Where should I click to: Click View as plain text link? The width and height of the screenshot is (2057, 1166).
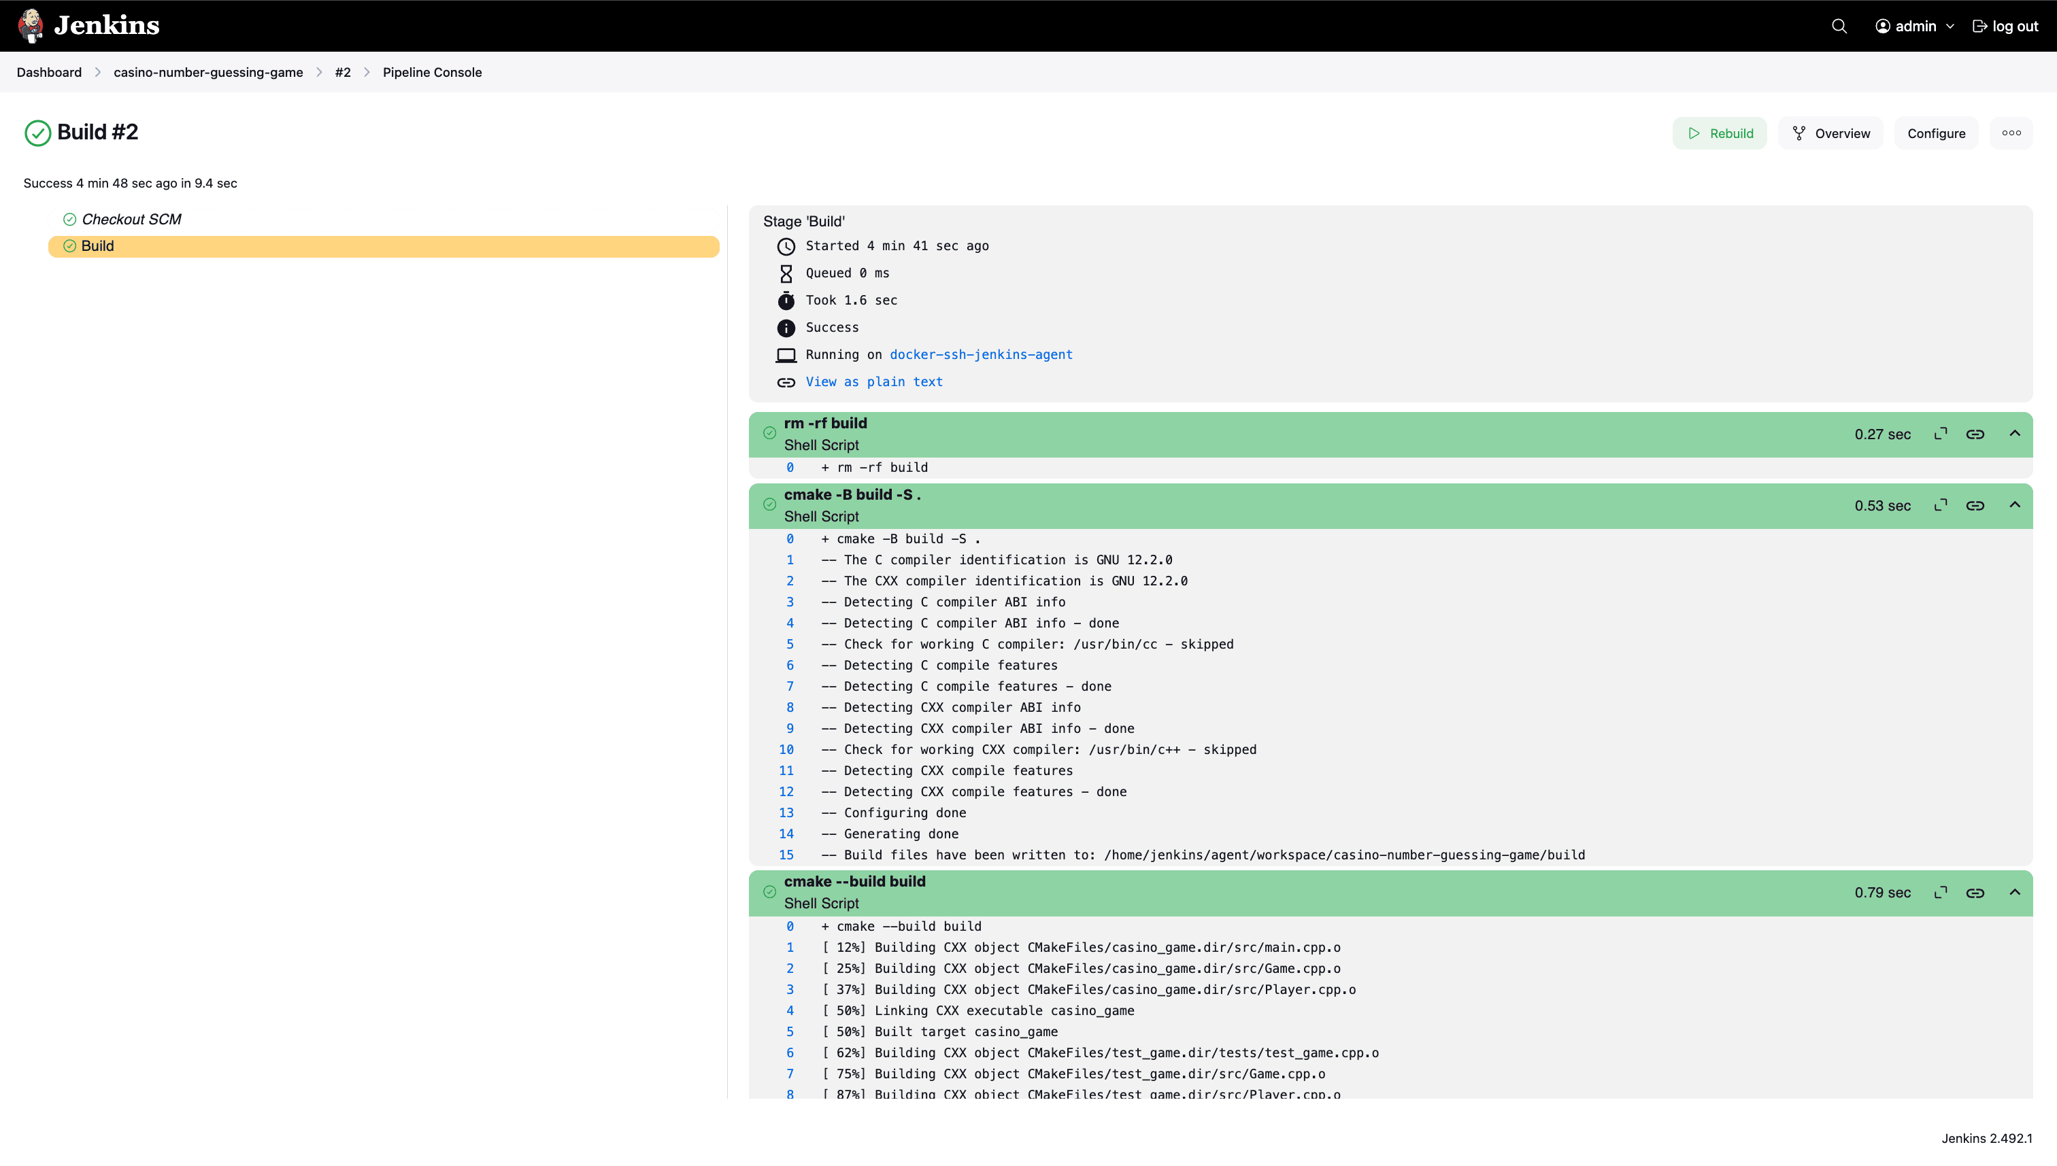tap(874, 382)
